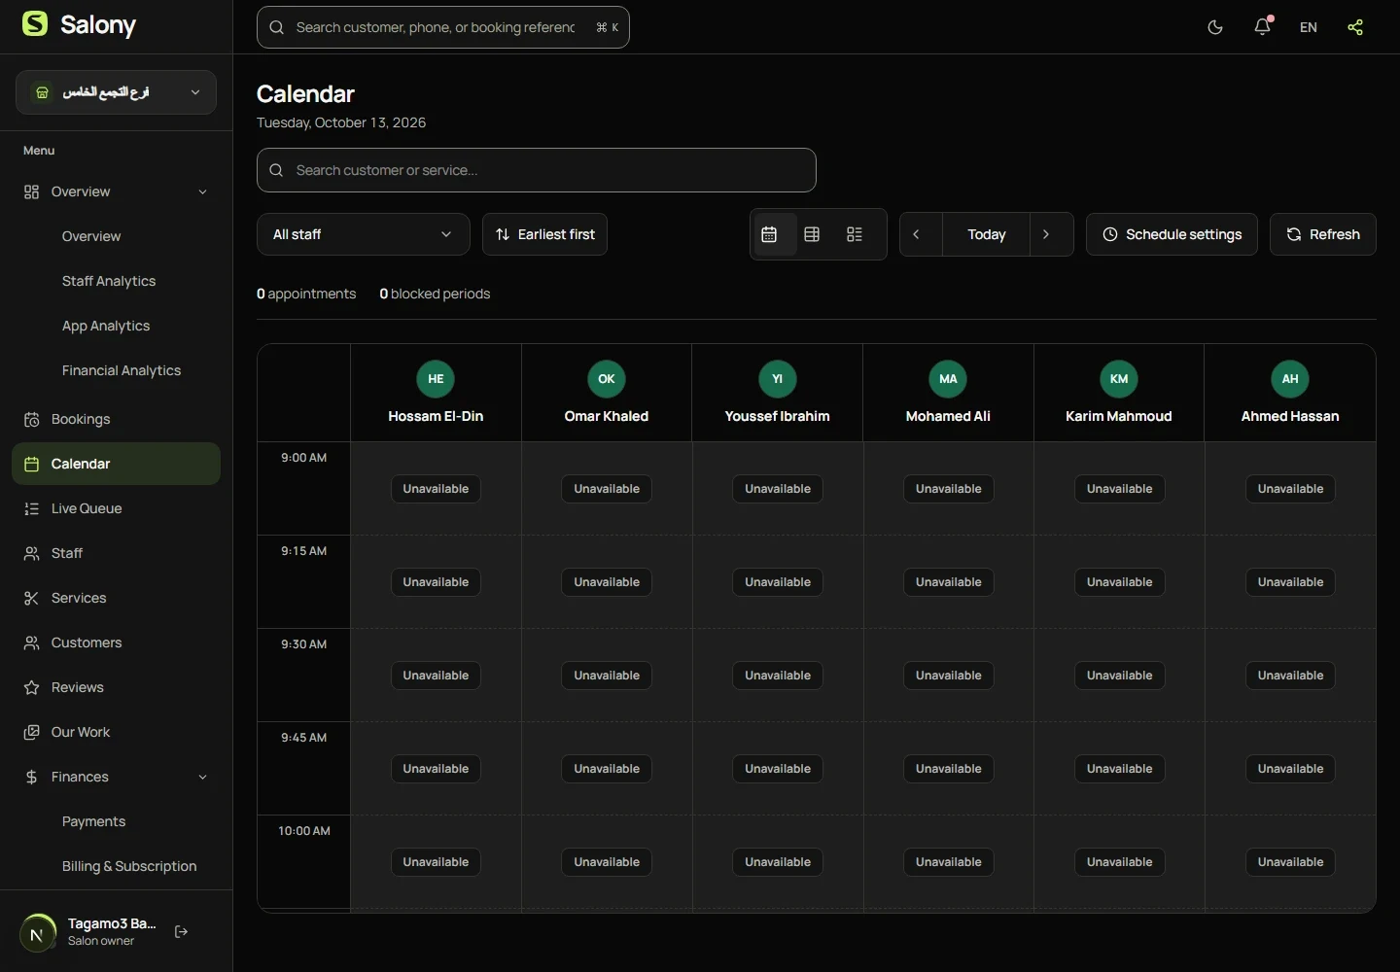Image resolution: width=1400 pixels, height=972 pixels.
Task: Focus the global customer search field
Action: [x=443, y=27]
